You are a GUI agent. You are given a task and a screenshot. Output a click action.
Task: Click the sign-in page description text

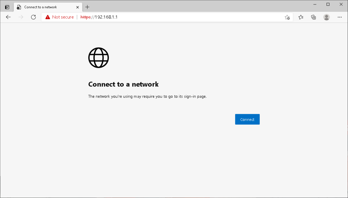click(x=147, y=96)
